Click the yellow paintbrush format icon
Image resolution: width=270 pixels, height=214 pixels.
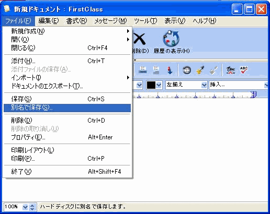click(x=200, y=70)
